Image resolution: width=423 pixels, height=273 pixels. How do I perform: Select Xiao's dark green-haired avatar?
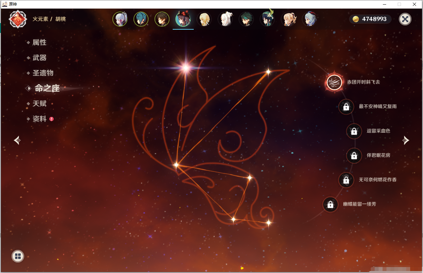click(x=246, y=19)
